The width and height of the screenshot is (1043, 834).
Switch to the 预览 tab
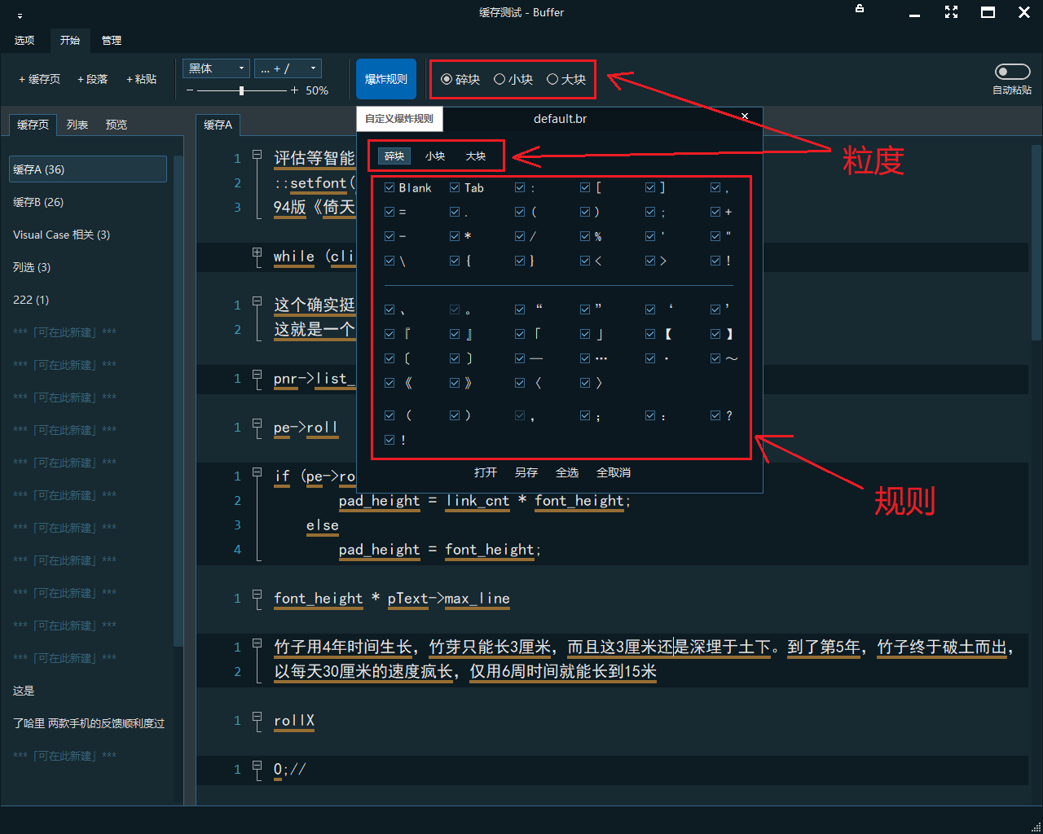pos(117,125)
